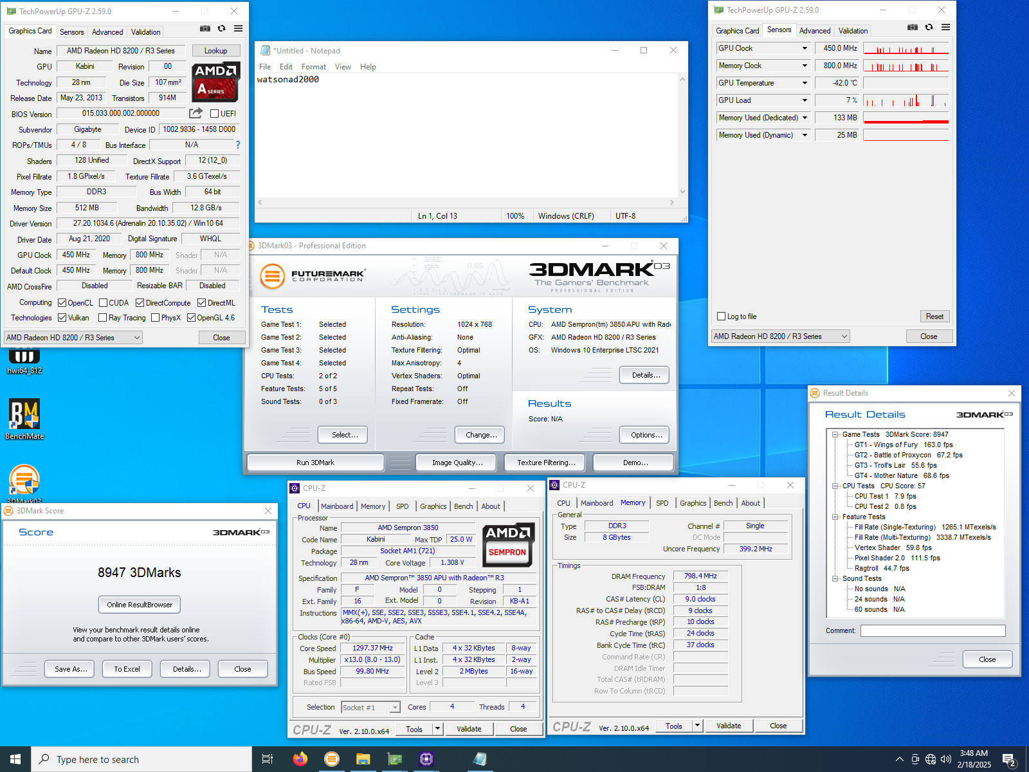Open Notepad File menu
The width and height of the screenshot is (1029, 772).
point(265,67)
